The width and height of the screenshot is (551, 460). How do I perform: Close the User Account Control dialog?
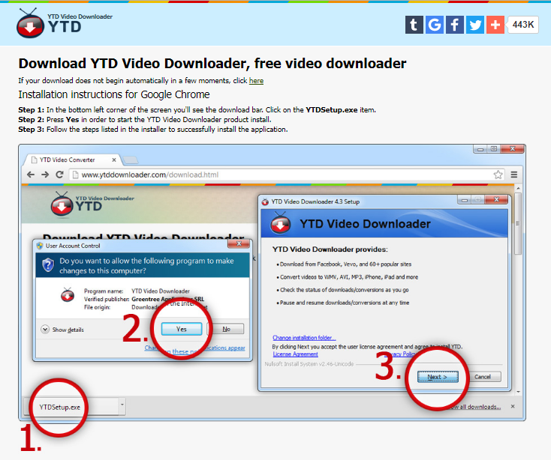click(x=239, y=243)
